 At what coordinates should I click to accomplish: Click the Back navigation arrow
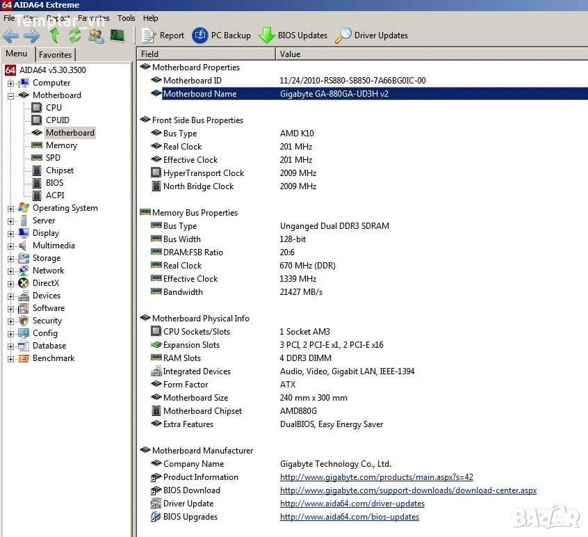pyautogui.click(x=10, y=35)
